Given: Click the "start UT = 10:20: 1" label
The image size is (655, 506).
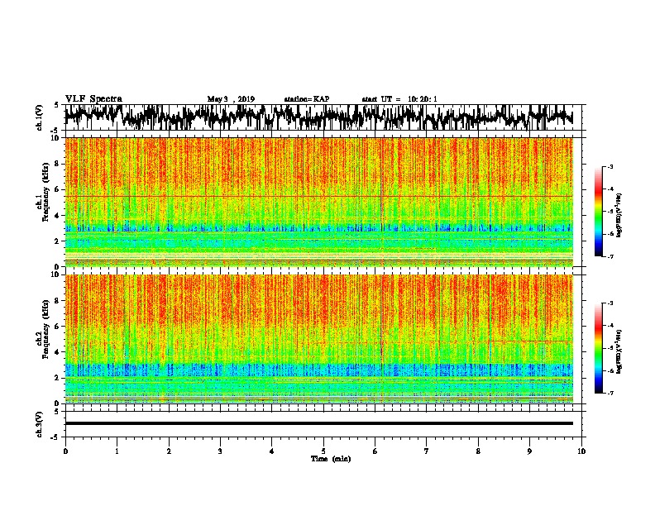Looking at the screenshot, I should coord(399,99).
